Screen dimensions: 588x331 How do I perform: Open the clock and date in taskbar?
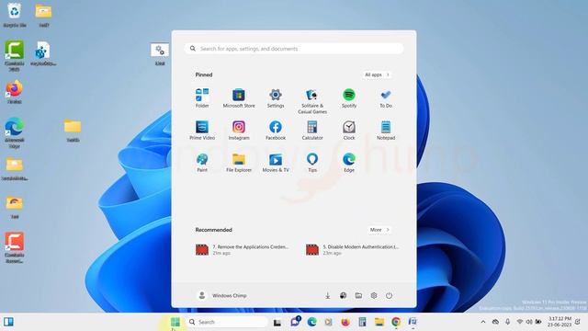coord(560,322)
